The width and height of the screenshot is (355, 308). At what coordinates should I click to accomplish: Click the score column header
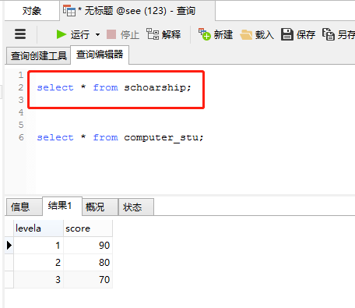pyautogui.click(x=88, y=228)
